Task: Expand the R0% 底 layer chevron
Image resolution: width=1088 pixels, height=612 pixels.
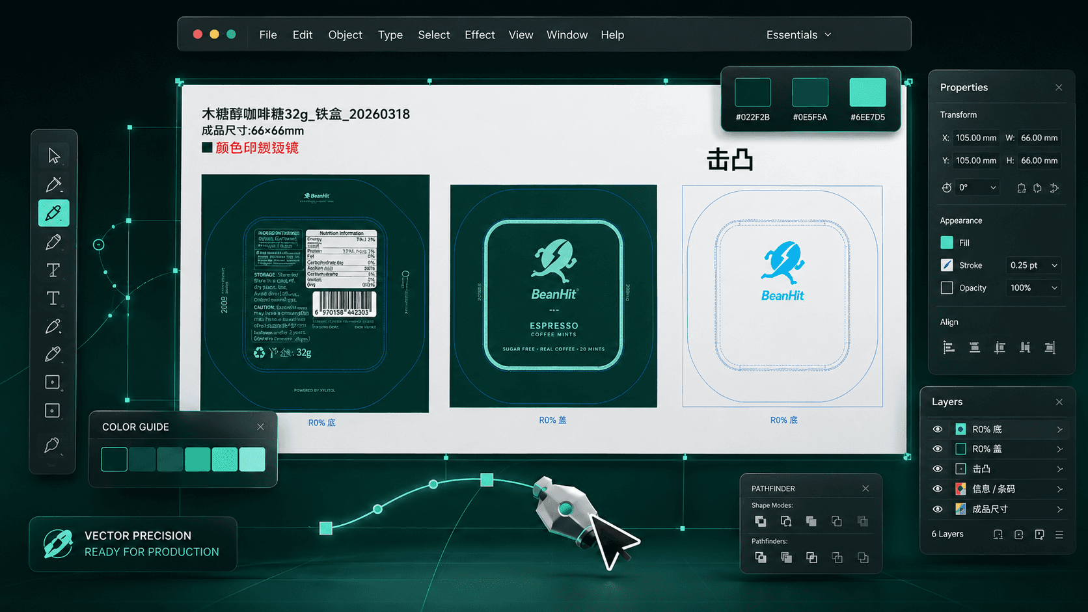Action: [1059, 429]
